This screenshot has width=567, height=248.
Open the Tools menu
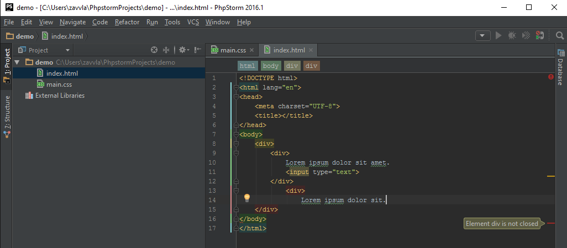[x=172, y=22]
